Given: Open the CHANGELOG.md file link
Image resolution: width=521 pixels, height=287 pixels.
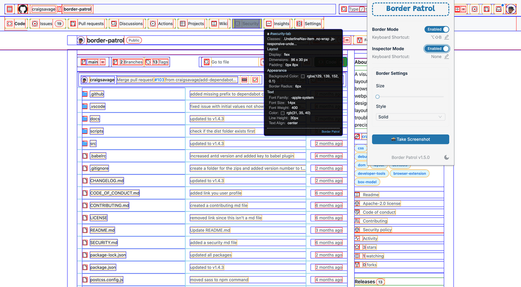Looking at the screenshot, I should click(x=107, y=181).
